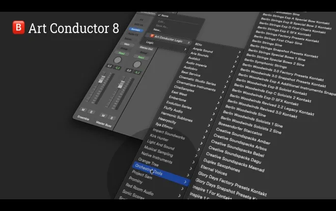Select Heavyocity vendor entry

pos(167,120)
